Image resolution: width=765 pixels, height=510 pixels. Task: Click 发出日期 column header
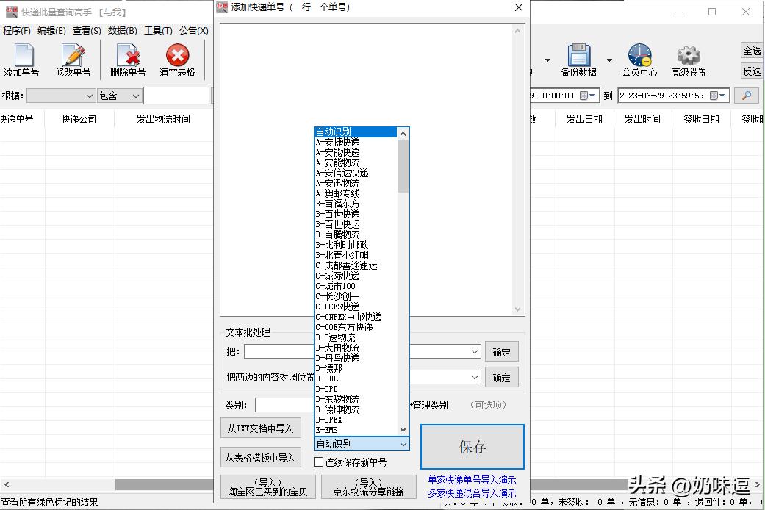(x=584, y=119)
